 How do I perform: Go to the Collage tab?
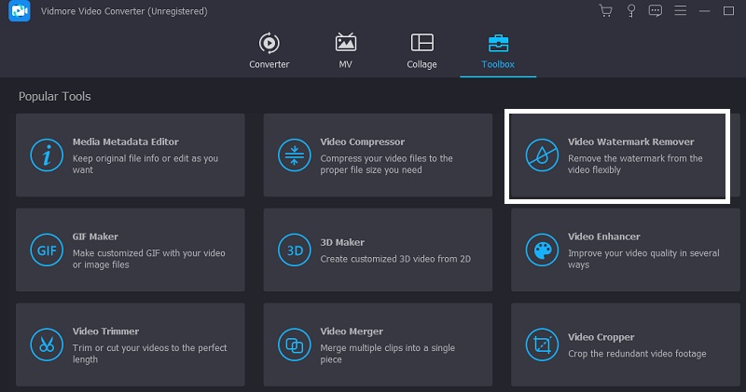(421, 51)
